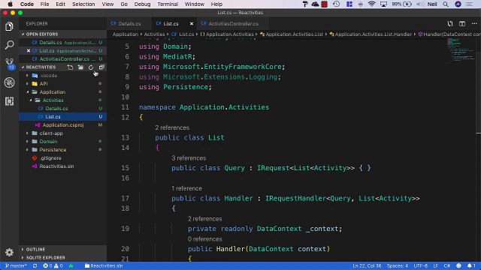Open errors and warnings count in status bar
Viewport: 481px width, 270px height.
[53, 265]
